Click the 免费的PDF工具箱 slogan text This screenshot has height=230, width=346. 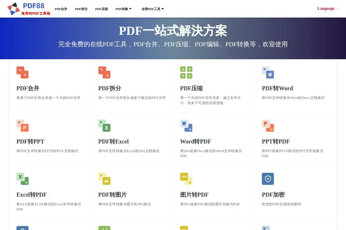pos(36,13)
